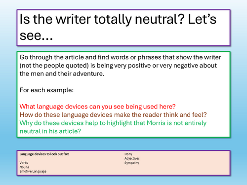Click the paragraph starting 'Go through the article'
This screenshot has width=247, height=185.
pos(120,66)
